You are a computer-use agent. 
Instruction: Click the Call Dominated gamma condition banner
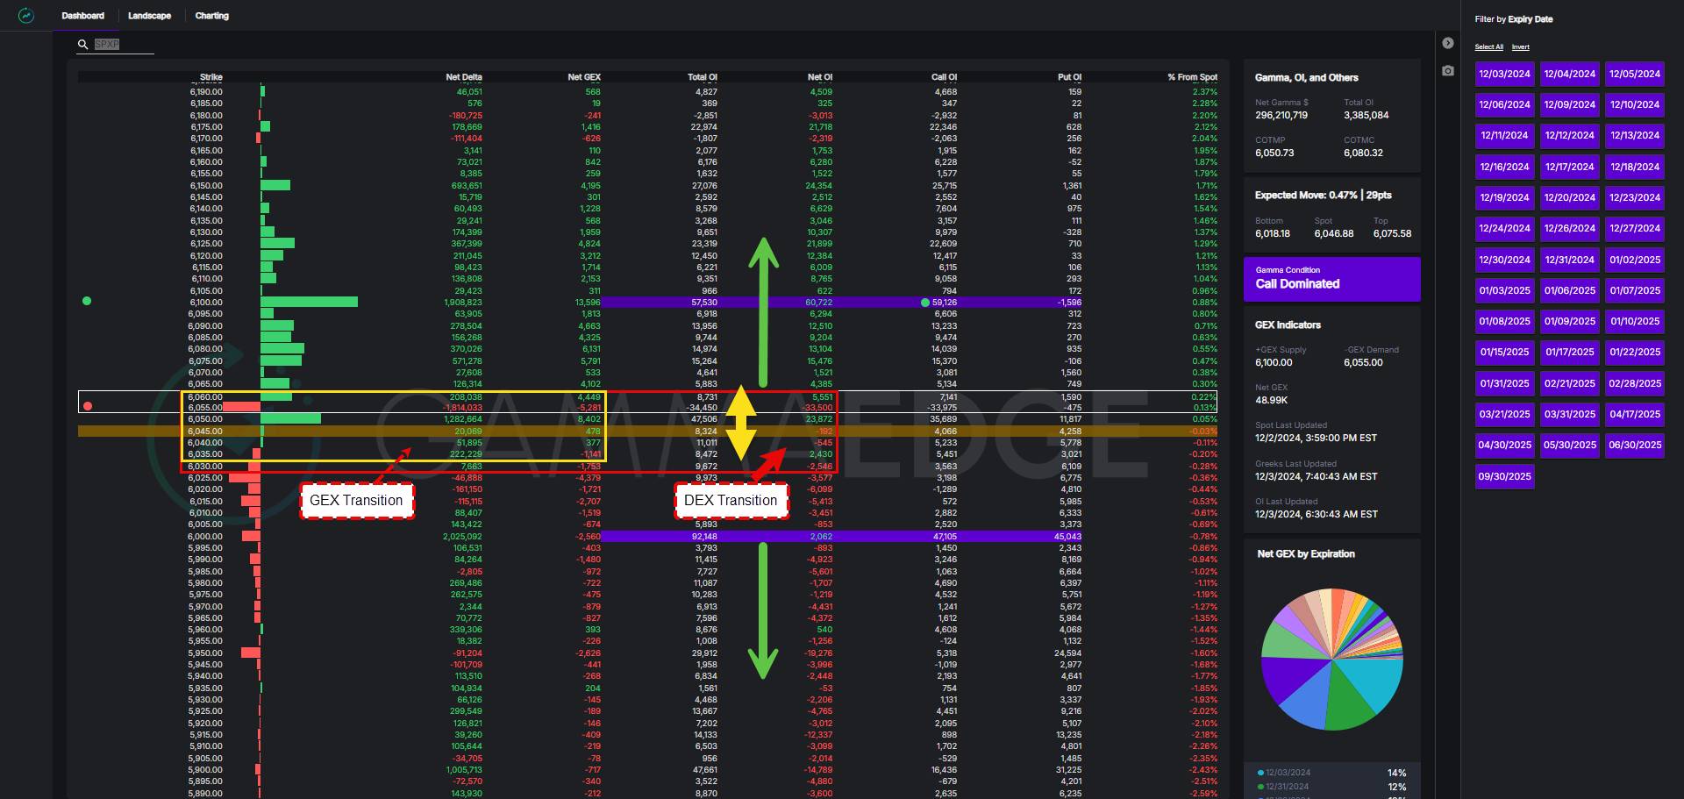[x=1331, y=279]
